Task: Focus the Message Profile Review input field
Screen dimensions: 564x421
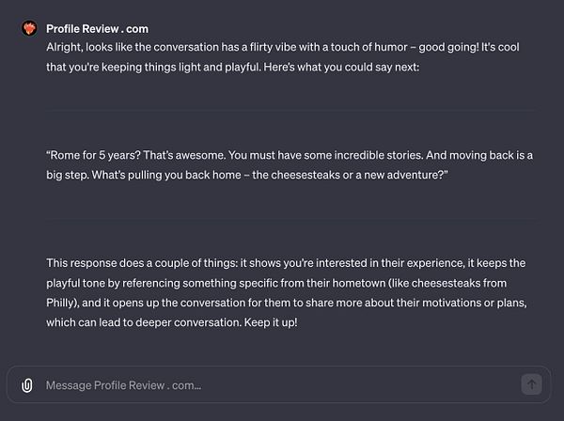Action: [273, 384]
